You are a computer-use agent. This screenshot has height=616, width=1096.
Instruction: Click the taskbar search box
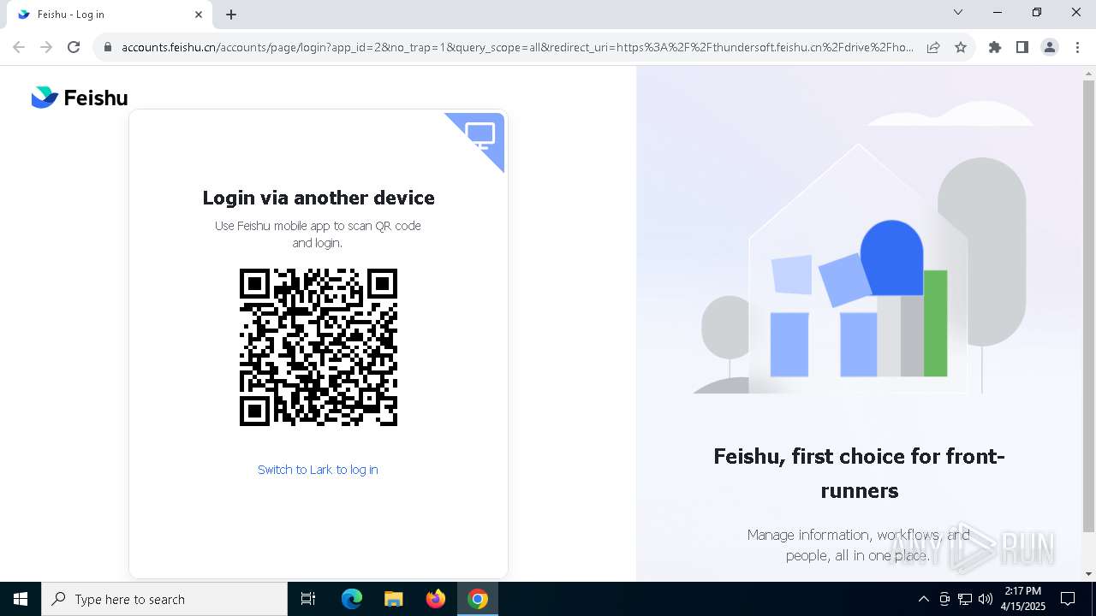[x=164, y=599]
